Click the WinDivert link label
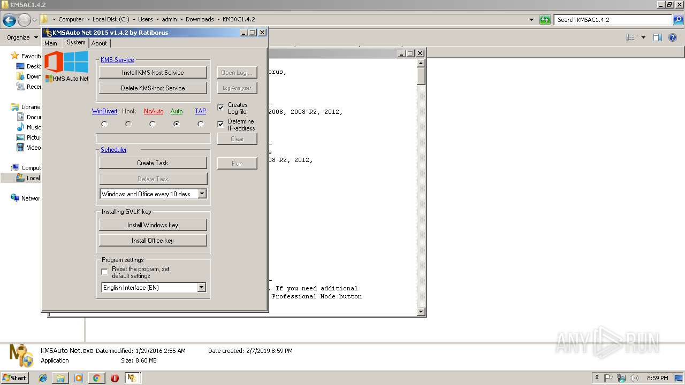Image resolution: width=685 pixels, height=385 pixels. coord(104,111)
